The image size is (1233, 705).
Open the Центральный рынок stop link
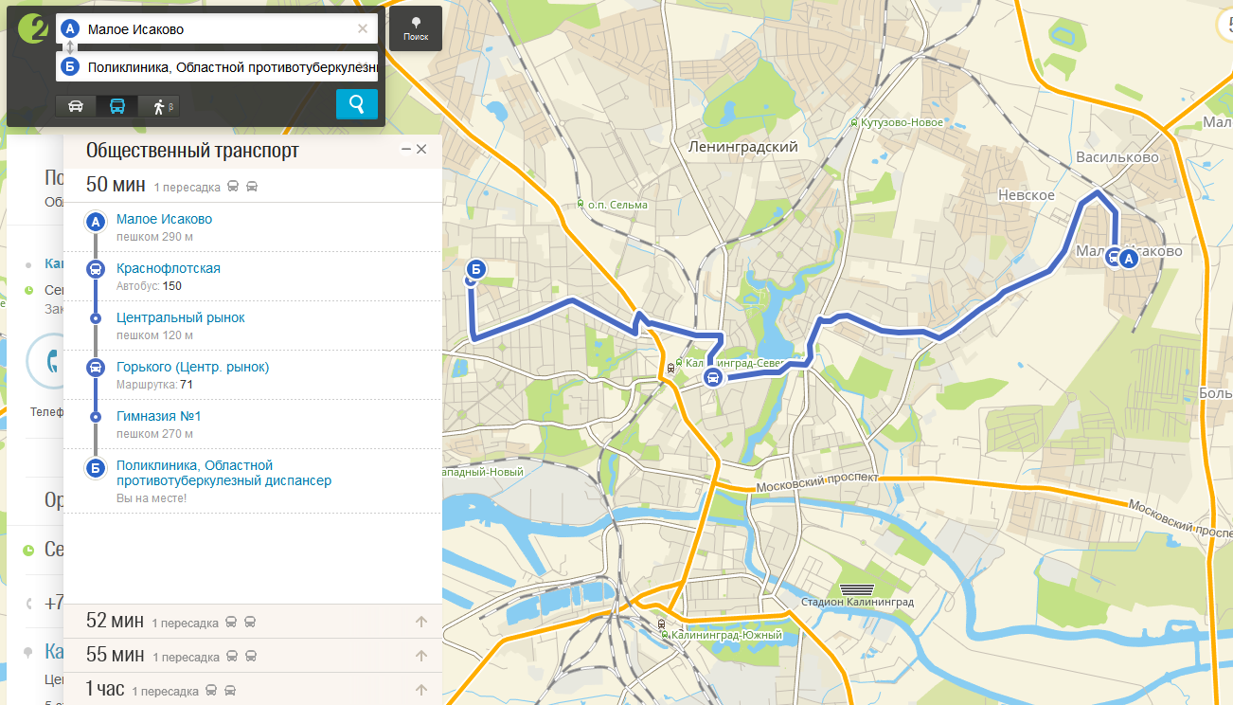[180, 317]
